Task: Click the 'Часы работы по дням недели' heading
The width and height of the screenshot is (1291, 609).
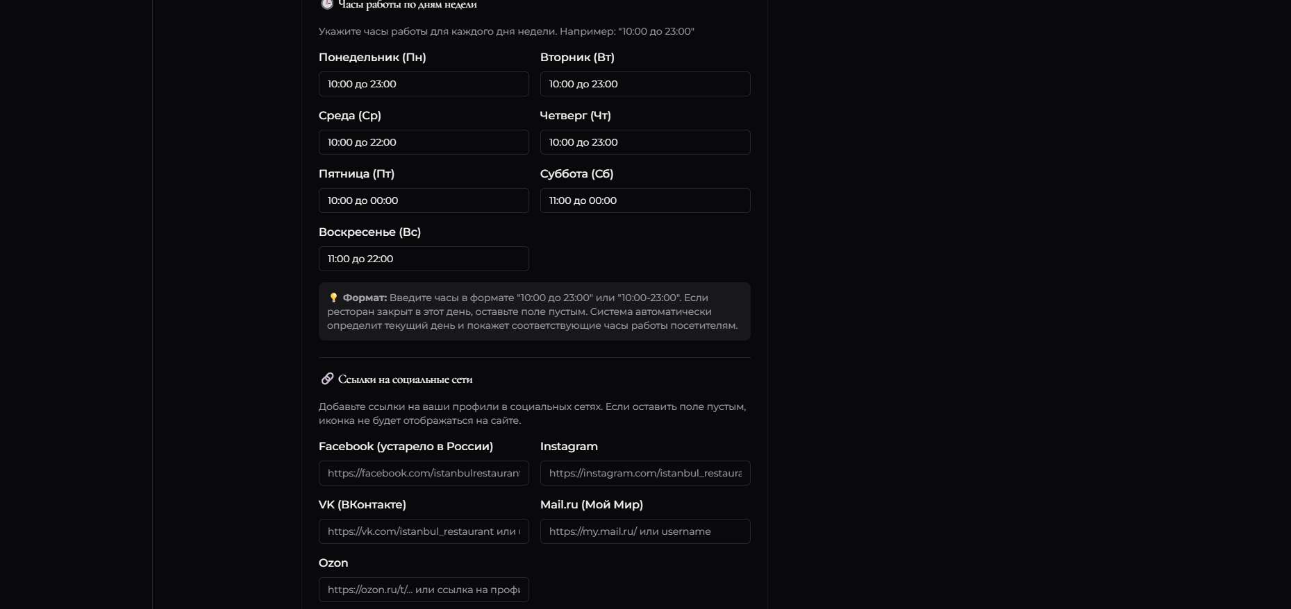Action: coord(407,4)
